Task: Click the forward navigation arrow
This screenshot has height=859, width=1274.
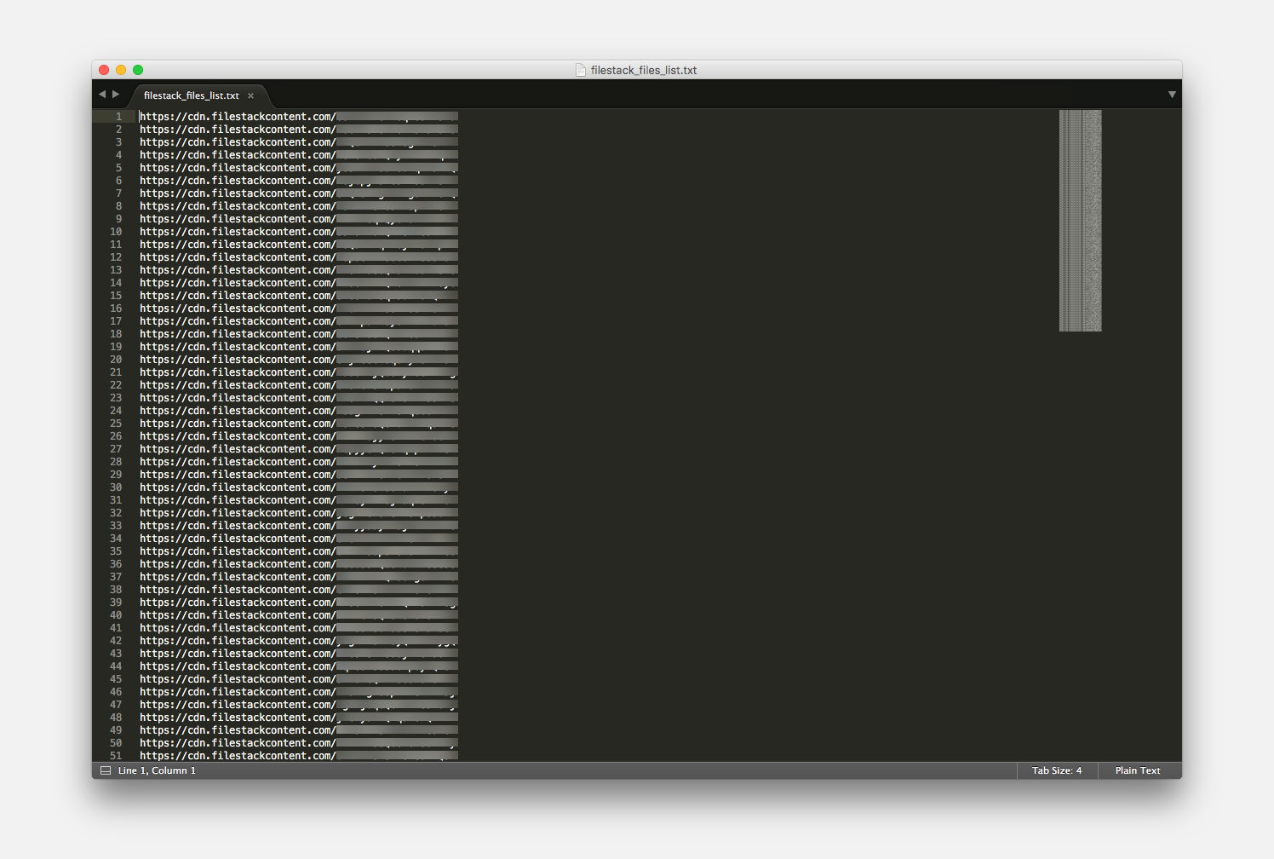Action: tap(116, 94)
